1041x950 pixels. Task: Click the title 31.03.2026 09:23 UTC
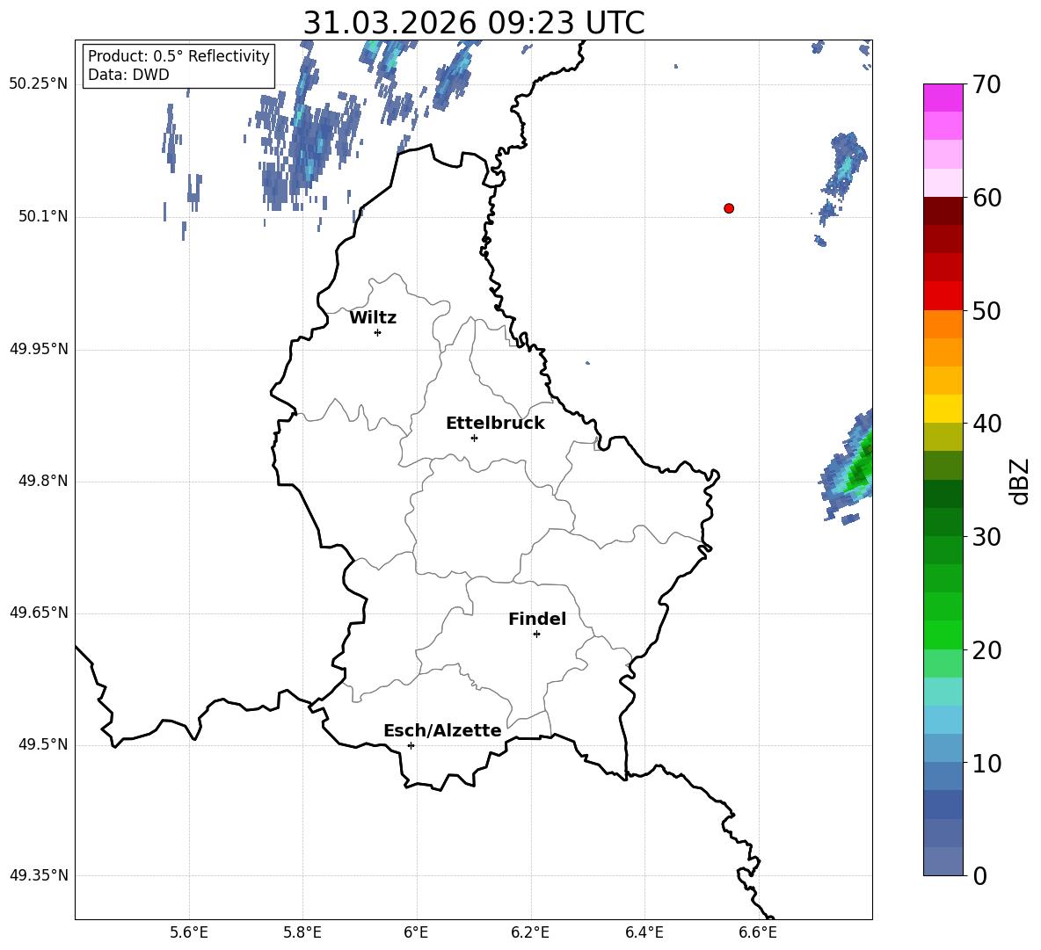pyautogui.click(x=474, y=23)
